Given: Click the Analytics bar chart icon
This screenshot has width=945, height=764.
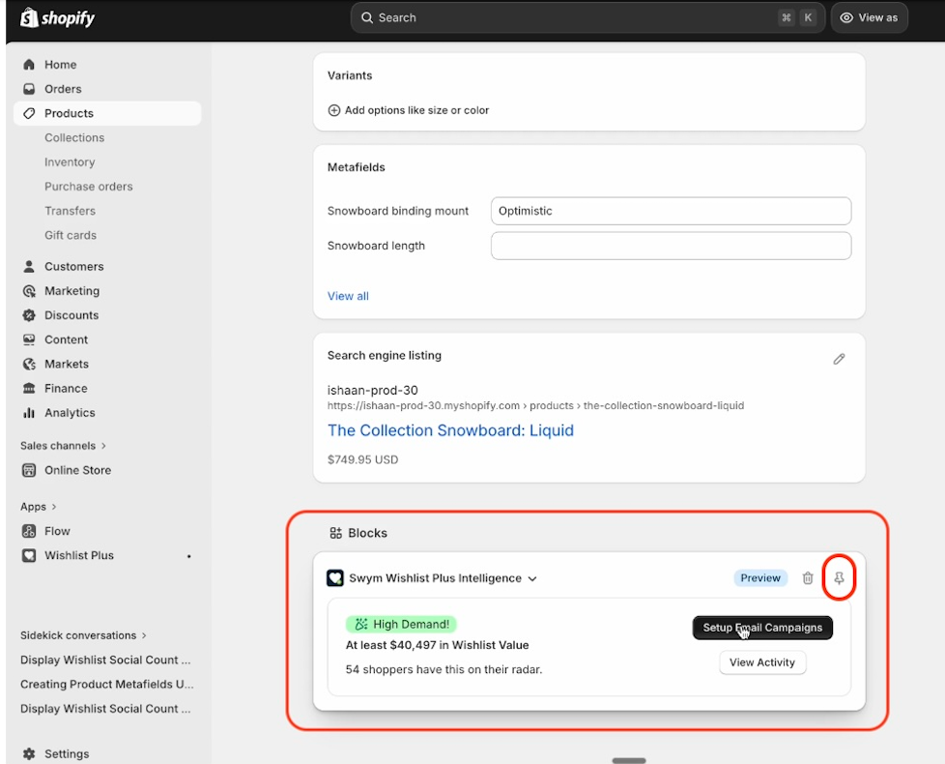Looking at the screenshot, I should coord(29,413).
